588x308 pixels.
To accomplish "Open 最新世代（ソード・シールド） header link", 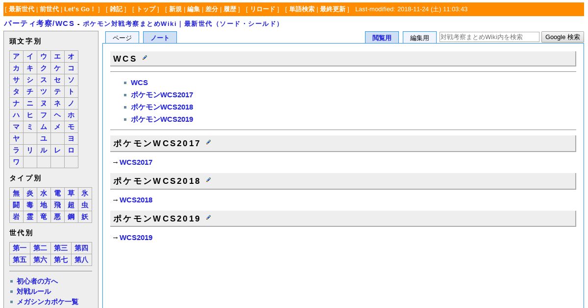I will coord(233,24).
